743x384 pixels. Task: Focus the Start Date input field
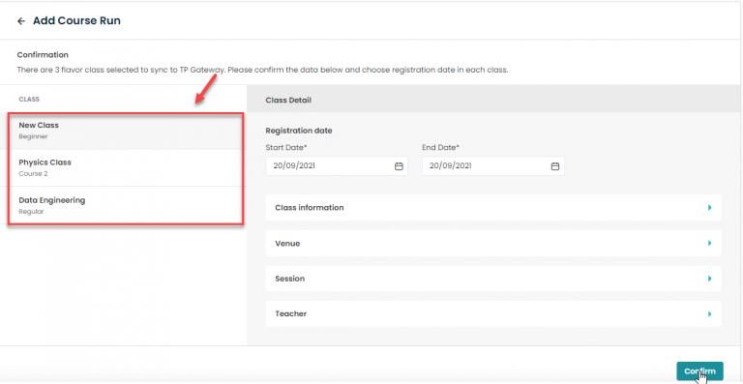tap(337, 166)
